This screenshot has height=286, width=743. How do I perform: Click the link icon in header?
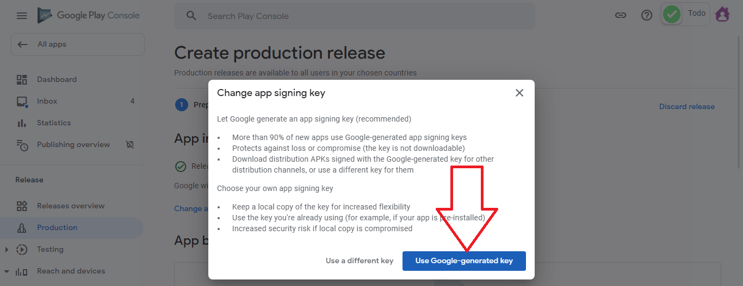pos(621,16)
